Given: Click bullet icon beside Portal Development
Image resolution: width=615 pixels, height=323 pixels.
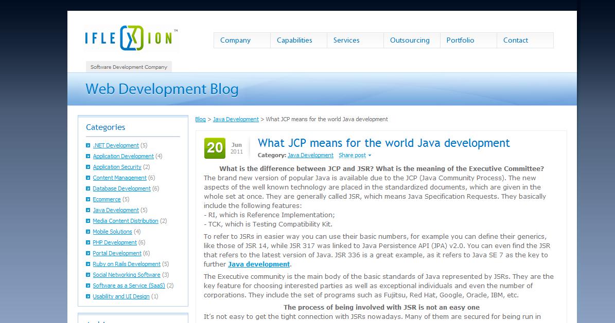Looking at the screenshot, I should (88, 253).
